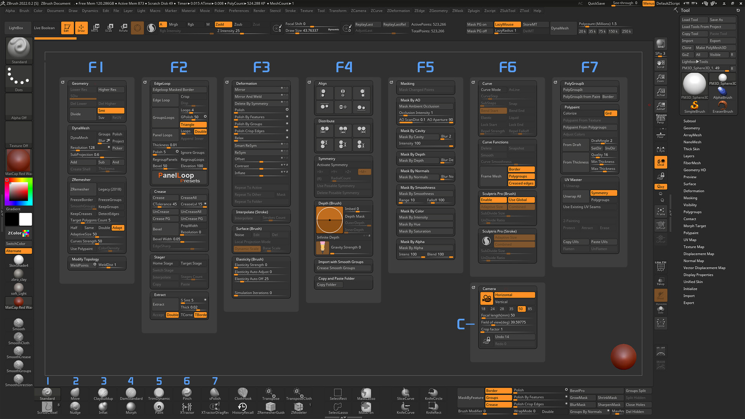This screenshot has width=745, height=419.
Task: Enable LazyMouse
Action: 507,24
